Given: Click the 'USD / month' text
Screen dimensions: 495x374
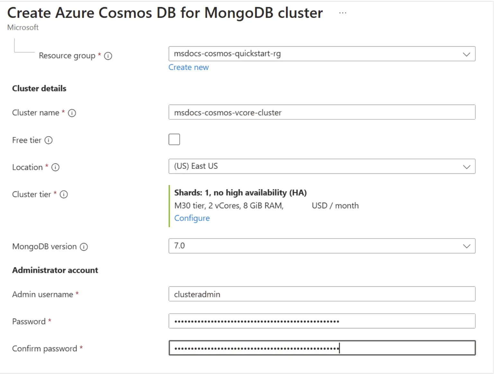Looking at the screenshot, I should coord(335,206).
